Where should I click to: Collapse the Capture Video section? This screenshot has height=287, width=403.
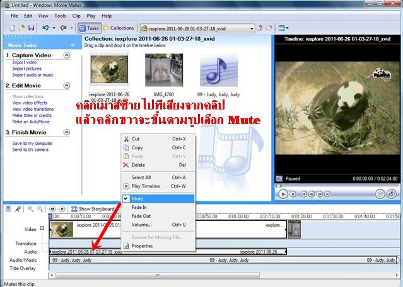coord(67,55)
